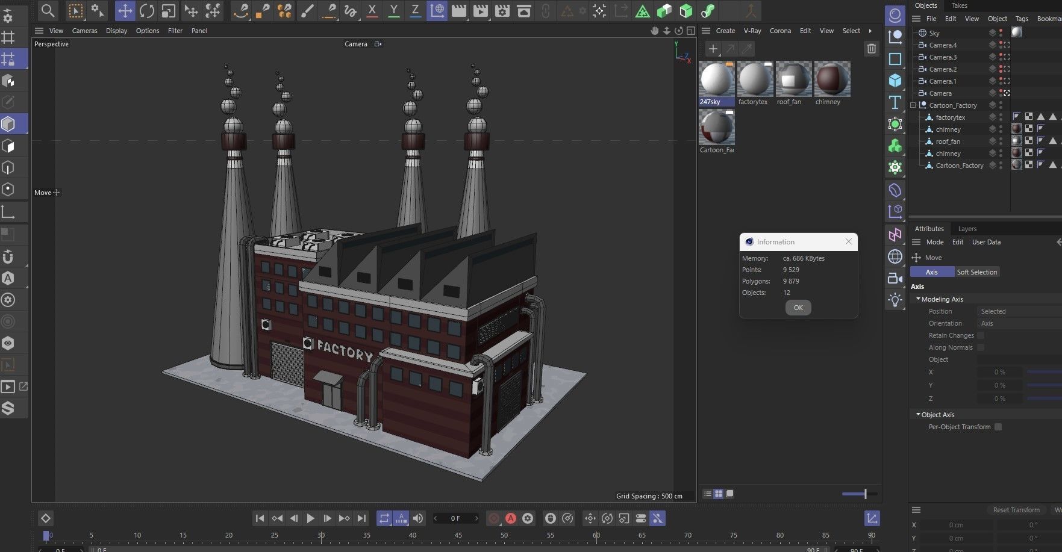Add a blue Cube from the right palette
The height and width of the screenshot is (552, 1062).
point(895,80)
